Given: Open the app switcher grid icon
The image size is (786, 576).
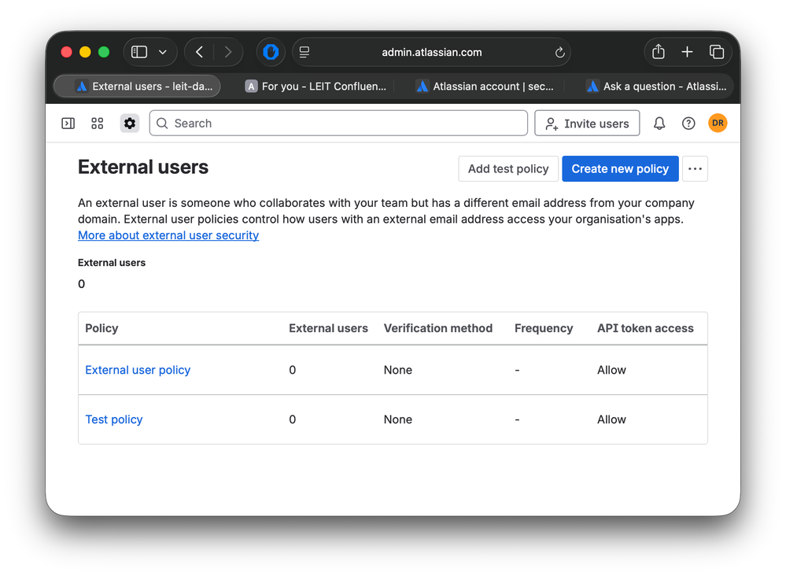Looking at the screenshot, I should coord(97,123).
